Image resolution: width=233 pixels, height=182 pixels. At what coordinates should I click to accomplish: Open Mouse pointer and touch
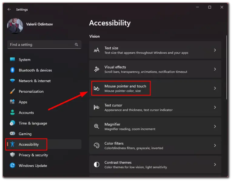pos(155,88)
